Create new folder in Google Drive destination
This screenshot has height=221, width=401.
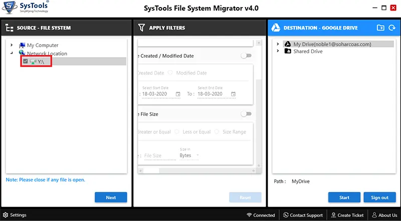[x=380, y=28]
